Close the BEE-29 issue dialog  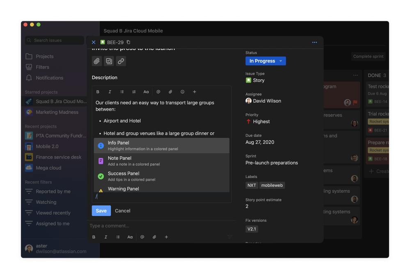94,42
